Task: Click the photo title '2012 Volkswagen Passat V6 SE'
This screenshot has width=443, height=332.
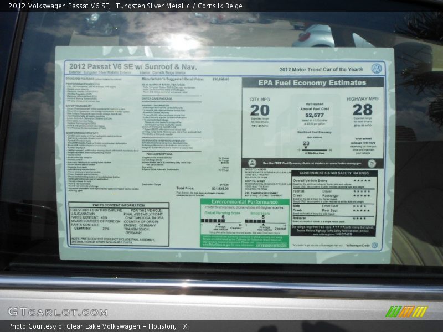Action: [x=59, y=6]
